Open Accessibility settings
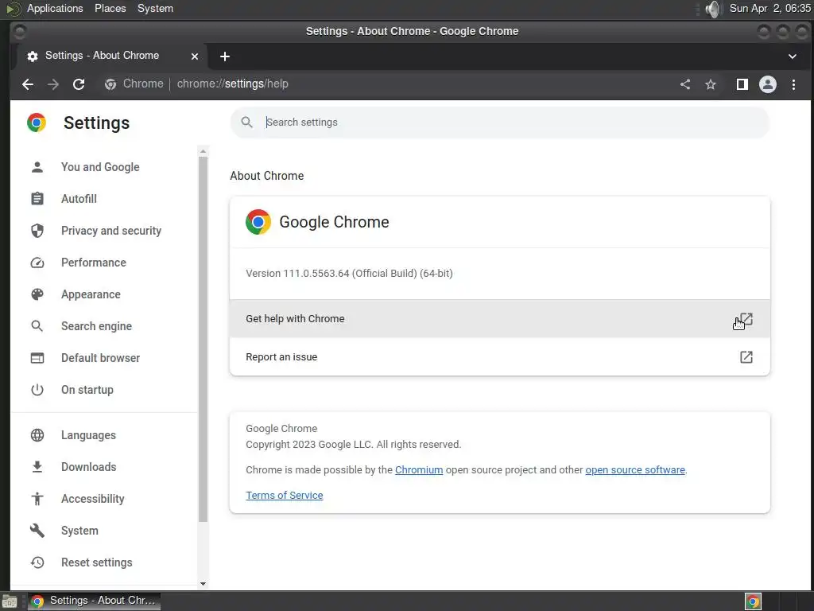 (x=93, y=499)
